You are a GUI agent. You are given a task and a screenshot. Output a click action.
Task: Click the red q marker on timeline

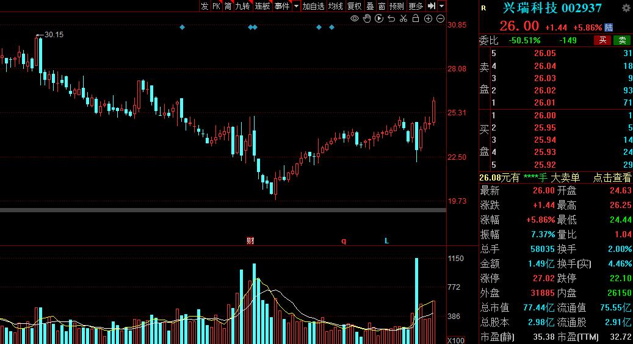click(344, 241)
